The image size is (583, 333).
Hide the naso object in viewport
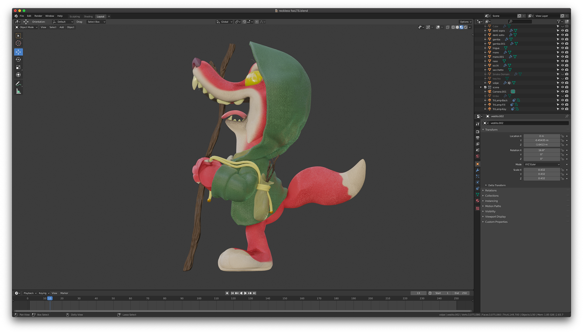coord(562,61)
